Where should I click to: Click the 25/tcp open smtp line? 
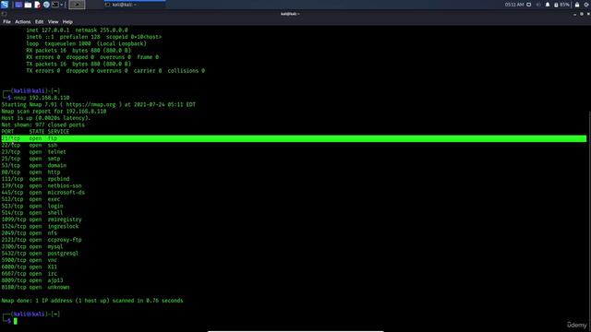[x=30, y=159]
